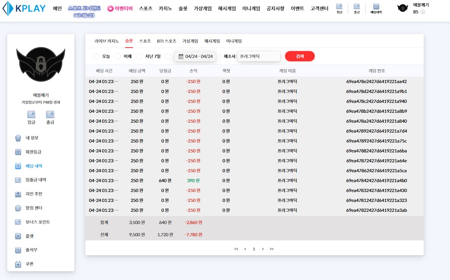The width and height of the screenshot is (450, 280).
Task: Click the red 검색 button
Action: tap(299, 56)
